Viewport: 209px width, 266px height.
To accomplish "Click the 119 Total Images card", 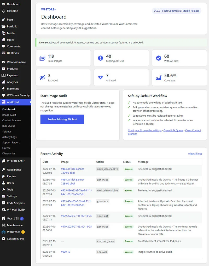I will coord(63,58).
